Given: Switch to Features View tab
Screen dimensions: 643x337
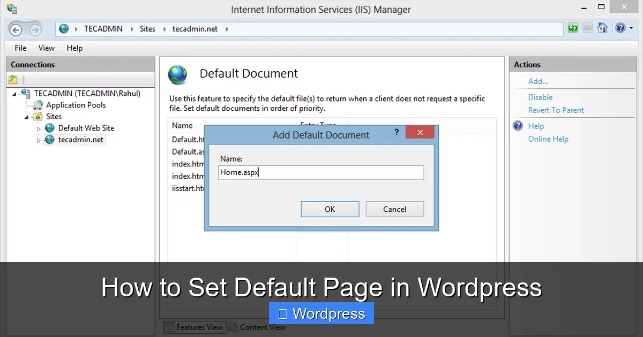Looking at the screenshot, I should tap(193, 327).
